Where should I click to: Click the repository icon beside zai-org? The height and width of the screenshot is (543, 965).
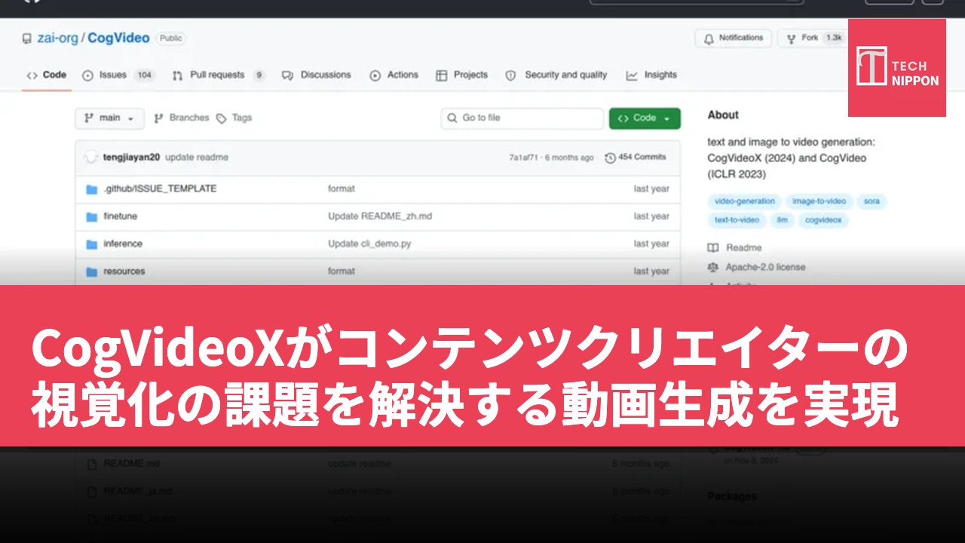coord(27,38)
